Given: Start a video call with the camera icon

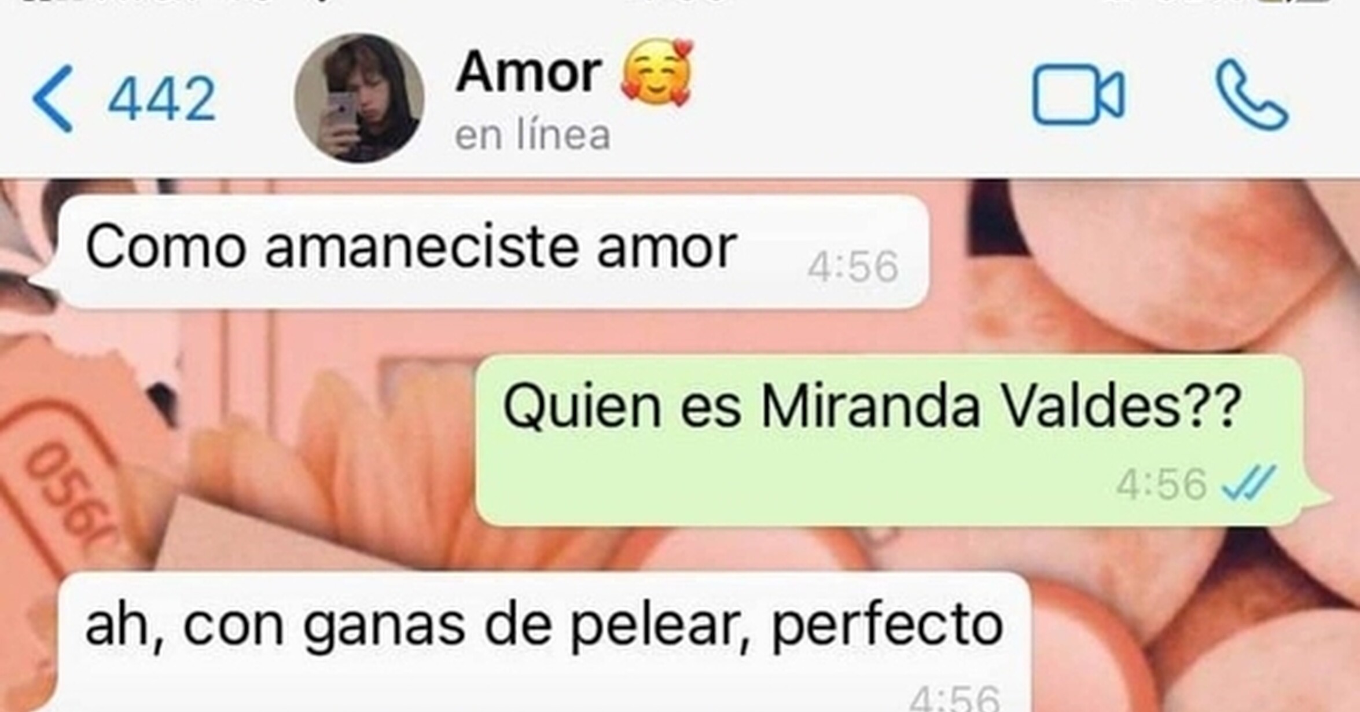Looking at the screenshot, I should pos(1079,95).
